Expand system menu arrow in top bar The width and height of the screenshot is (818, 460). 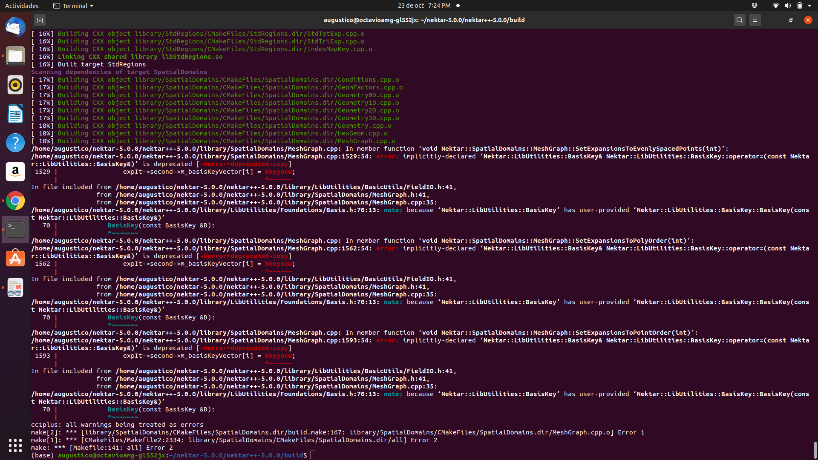[809, 6]
